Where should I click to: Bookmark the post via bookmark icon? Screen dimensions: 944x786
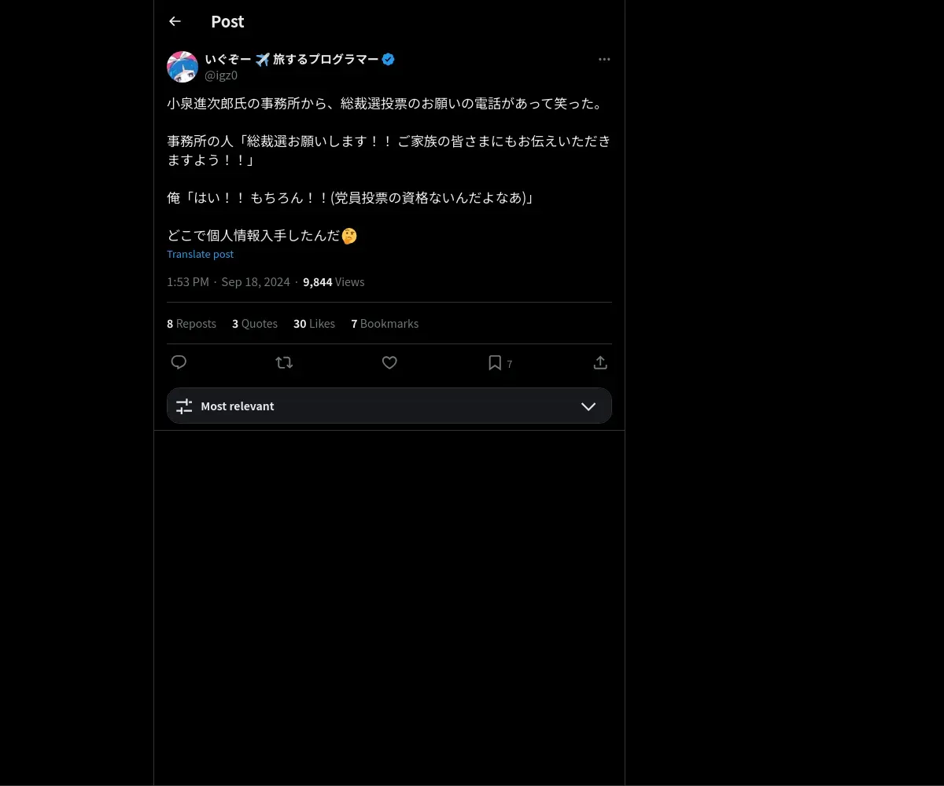(495, 362)
